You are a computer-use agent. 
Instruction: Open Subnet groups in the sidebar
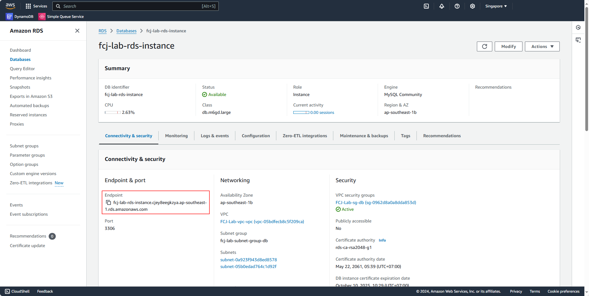click(24, 146)
